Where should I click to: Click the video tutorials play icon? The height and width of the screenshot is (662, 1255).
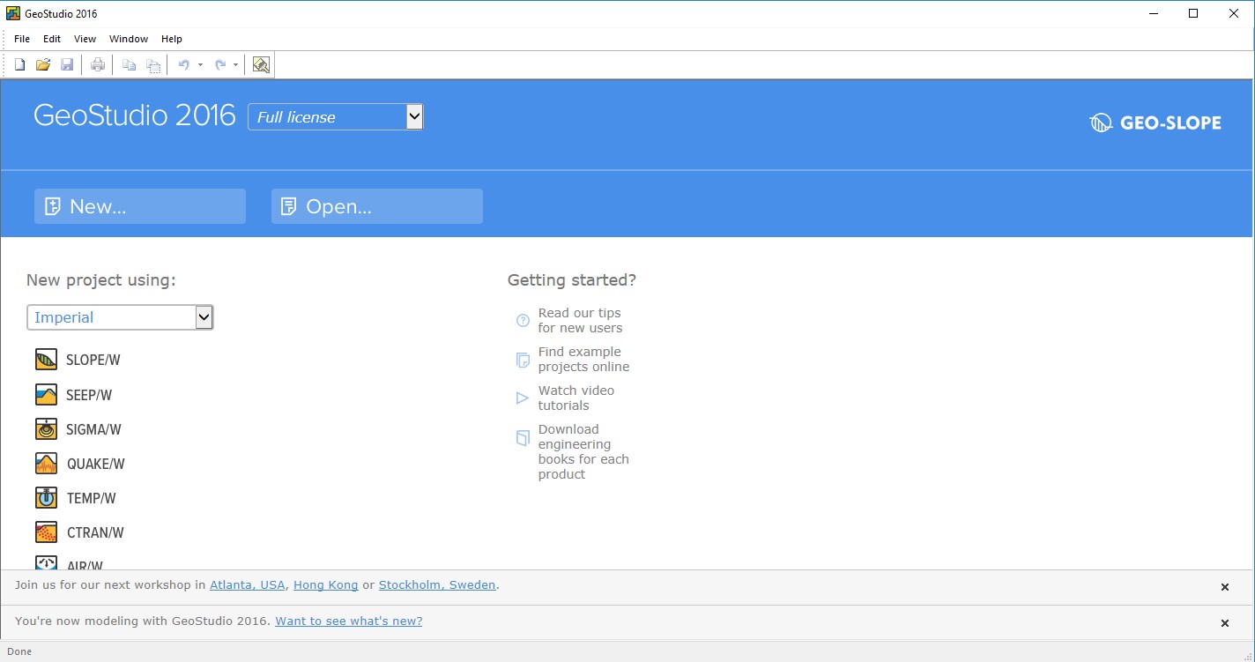tap(523, 398)
